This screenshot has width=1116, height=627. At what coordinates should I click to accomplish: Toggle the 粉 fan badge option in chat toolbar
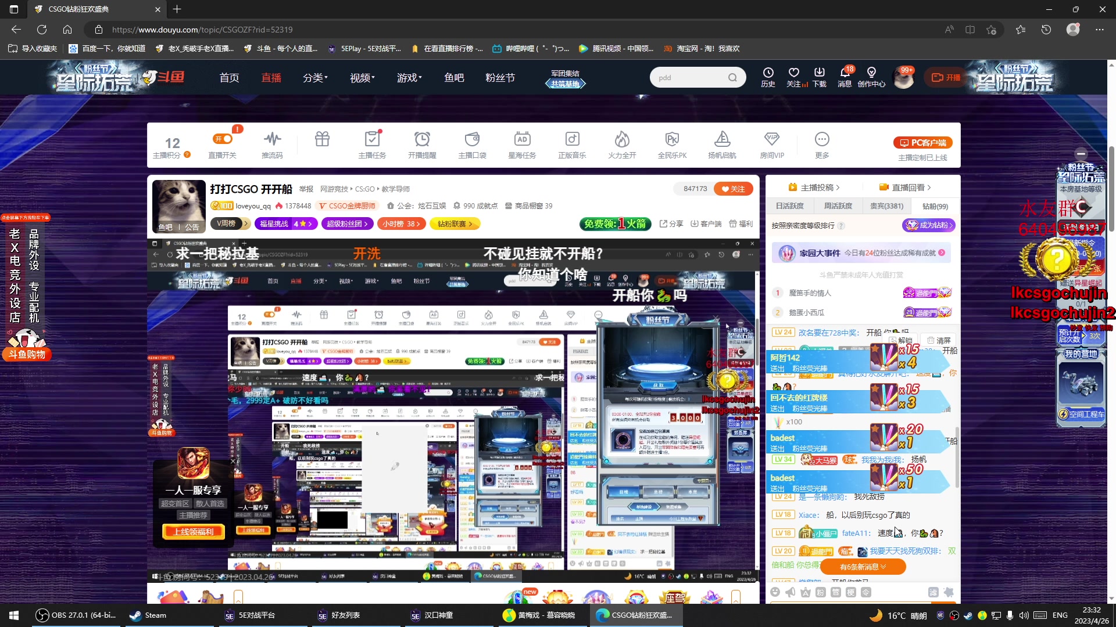pos(820,592)
